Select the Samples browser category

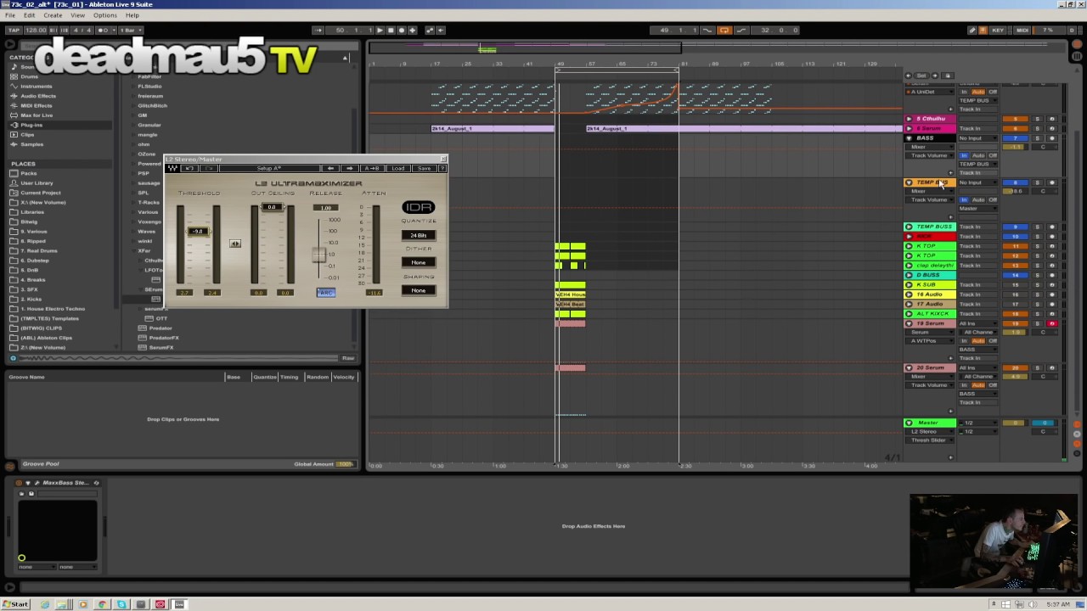[x=31, y=144]
